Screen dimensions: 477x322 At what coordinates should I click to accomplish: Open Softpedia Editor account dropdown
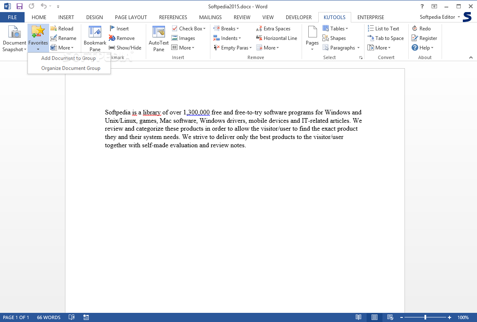(440, 17)
